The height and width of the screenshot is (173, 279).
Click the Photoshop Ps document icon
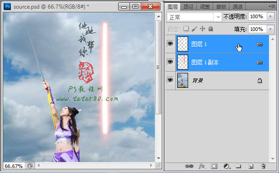[7, 6]
